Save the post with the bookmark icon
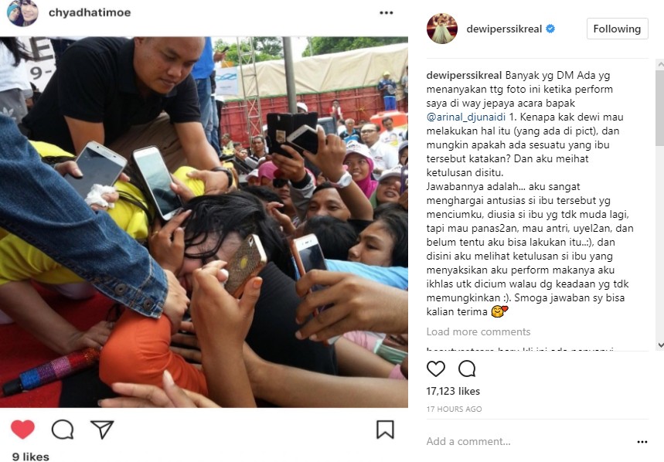 [x=385, y=430]
